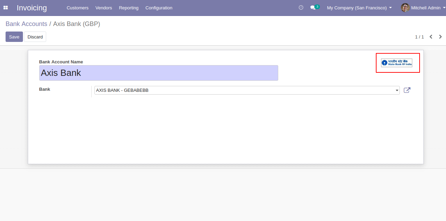Open the apps grid menu icon

click(x=6, y=8)
